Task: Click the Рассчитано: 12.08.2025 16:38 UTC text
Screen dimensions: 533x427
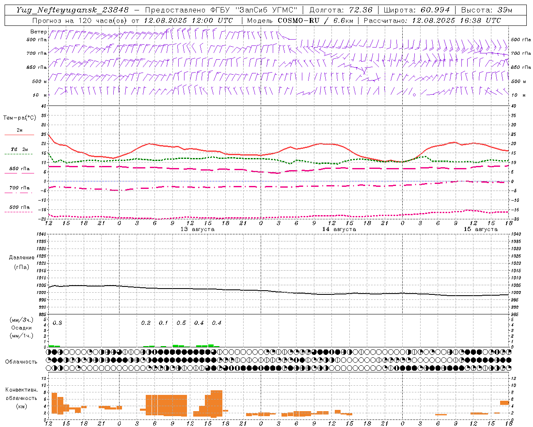Action: click(432, 20)
